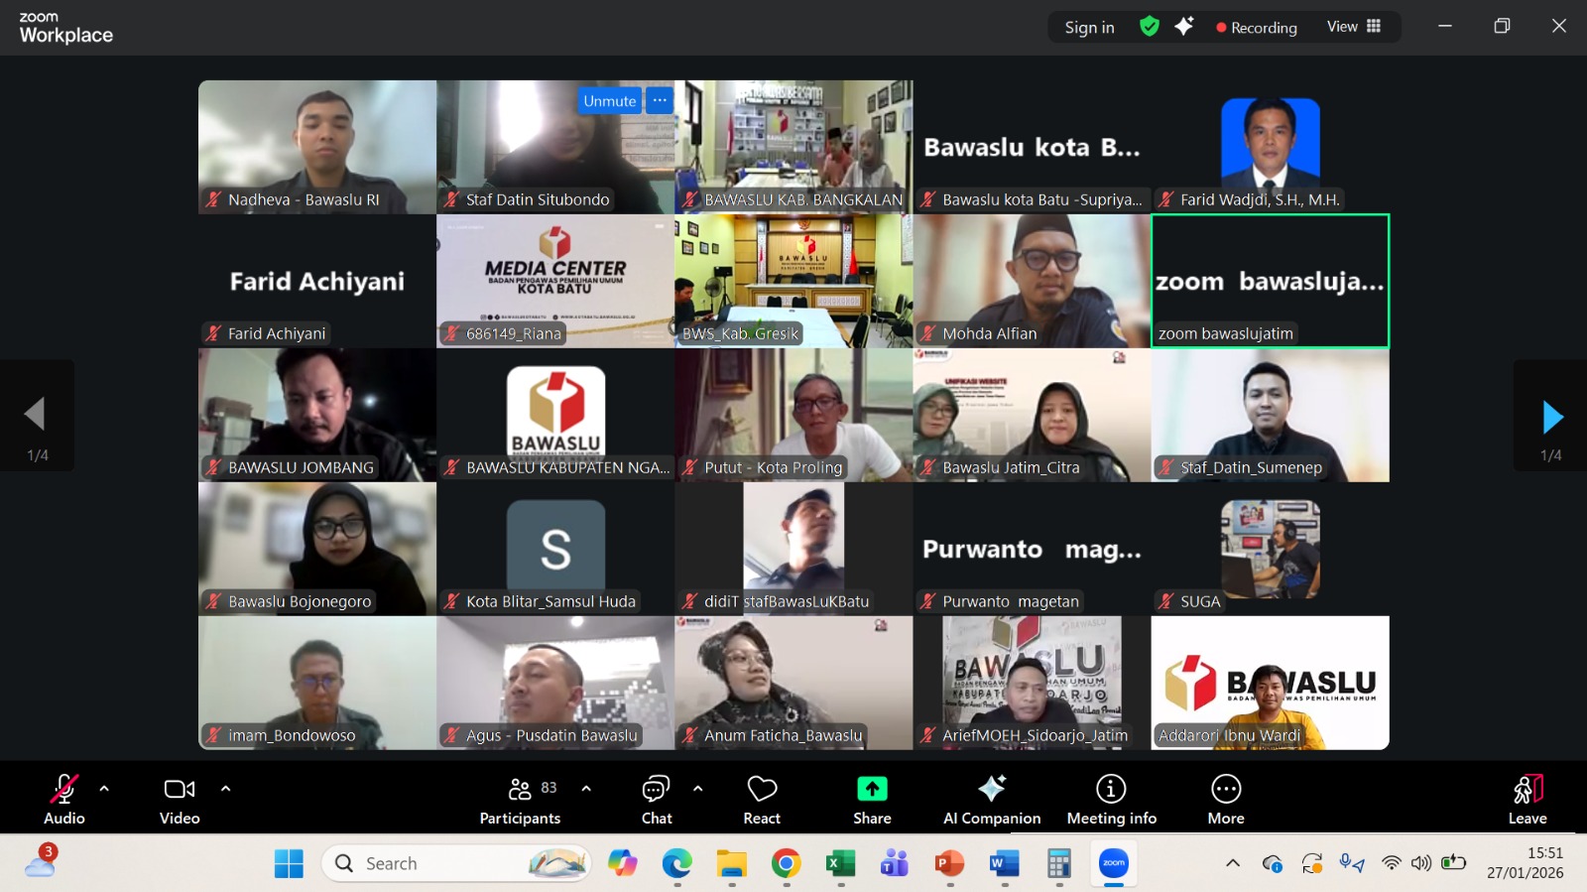This screenshot has width=1587, height=892.
Task: Expand audio options arrow
Action: click(x=104, y=789)
